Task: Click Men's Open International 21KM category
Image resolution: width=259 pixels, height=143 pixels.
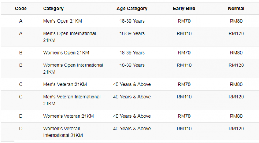Action: coord(70,37)
